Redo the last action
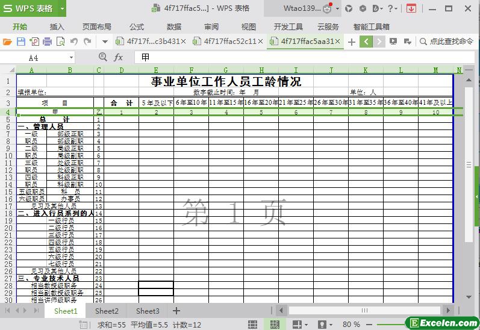The height and width of the screenshot is (330, 480). [x=87, y=42]
